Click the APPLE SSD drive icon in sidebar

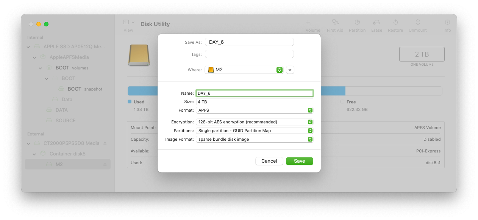click(37, 47)
